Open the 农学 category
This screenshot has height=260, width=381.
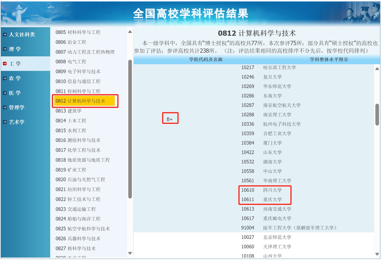coord(15,78)
